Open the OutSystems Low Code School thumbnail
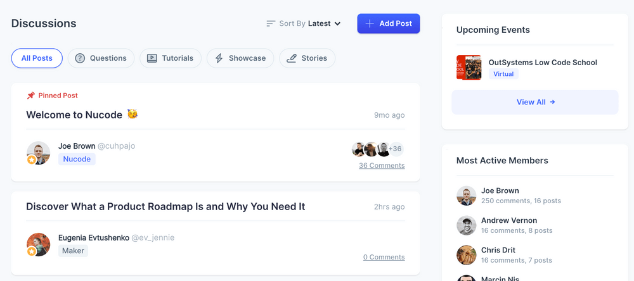Image resolution: width=634 pixels, height=281 pixels. 469,68
